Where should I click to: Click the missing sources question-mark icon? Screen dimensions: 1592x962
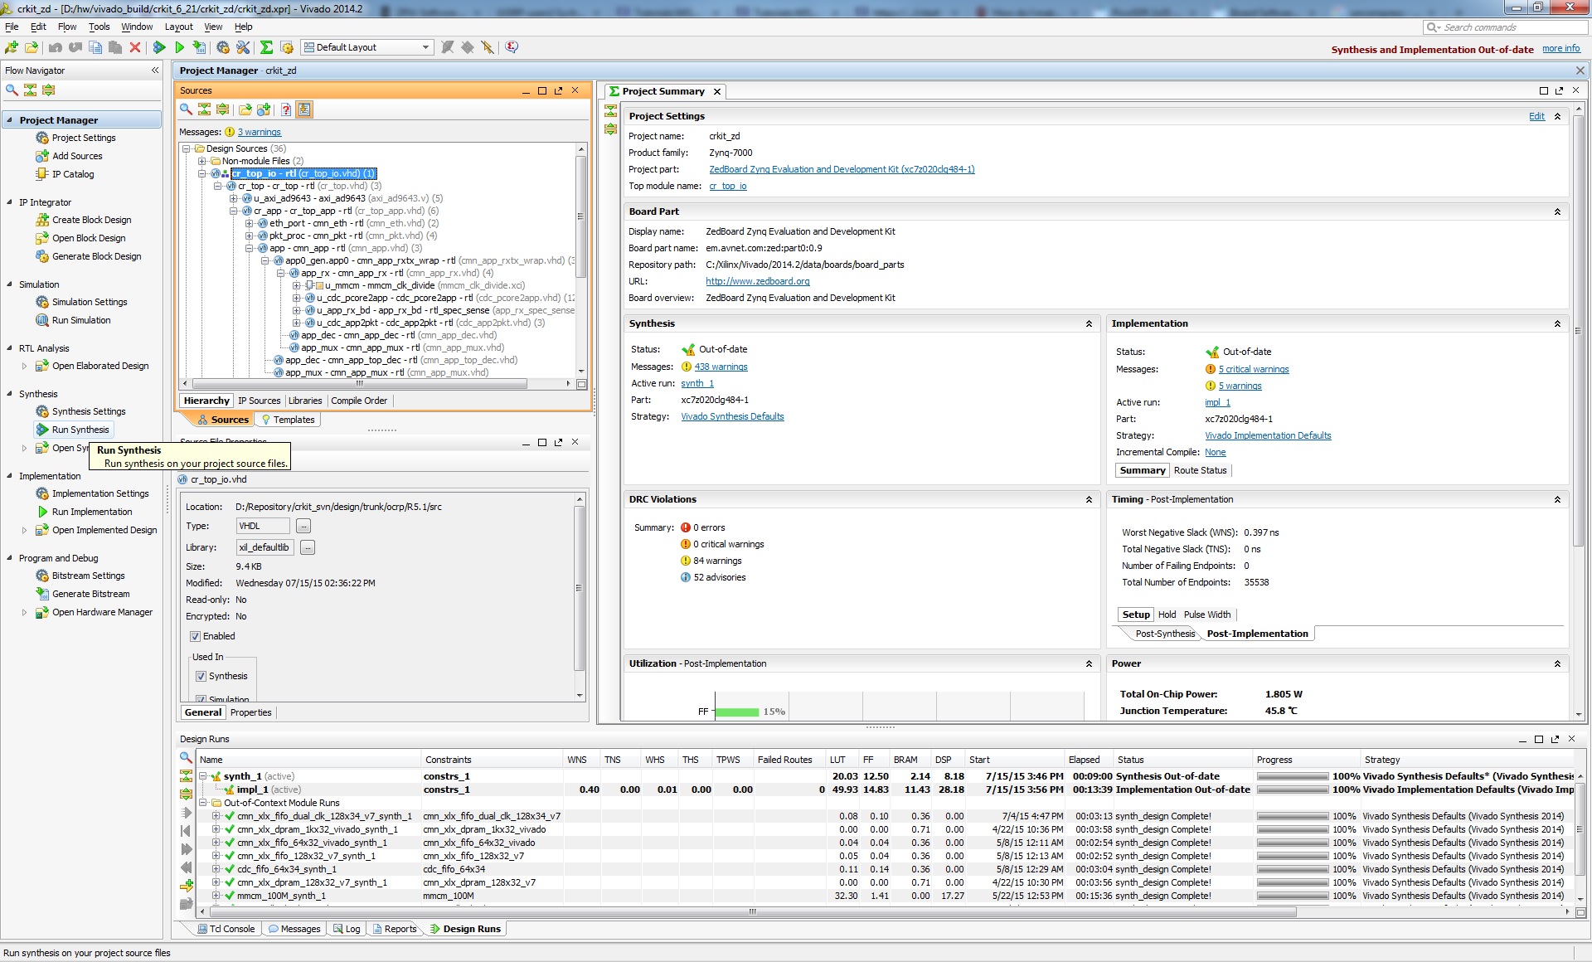pyautogui.click(x=286, y=109)
